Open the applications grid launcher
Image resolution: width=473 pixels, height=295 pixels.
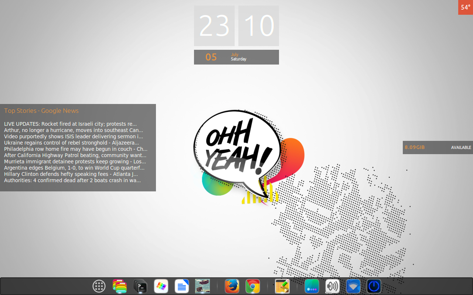click(99, 286)
